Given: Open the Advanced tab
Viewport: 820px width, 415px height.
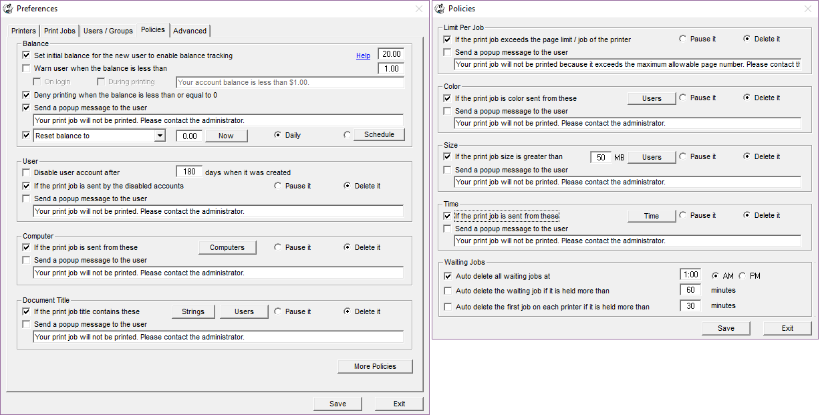Looking at the screenshot, I should click(x=190, y=30).
